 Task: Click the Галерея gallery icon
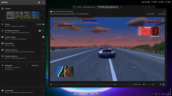coord(2,9)
